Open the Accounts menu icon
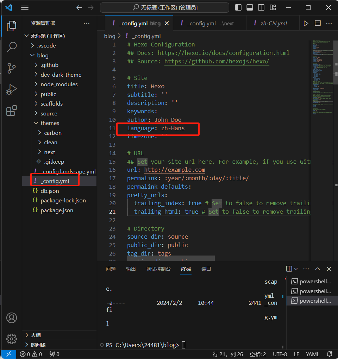 [x=12, y=318]
